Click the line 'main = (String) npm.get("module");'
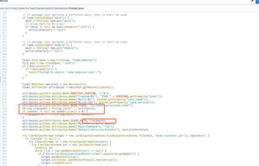 pyautogui.click(x=52, y=48)
